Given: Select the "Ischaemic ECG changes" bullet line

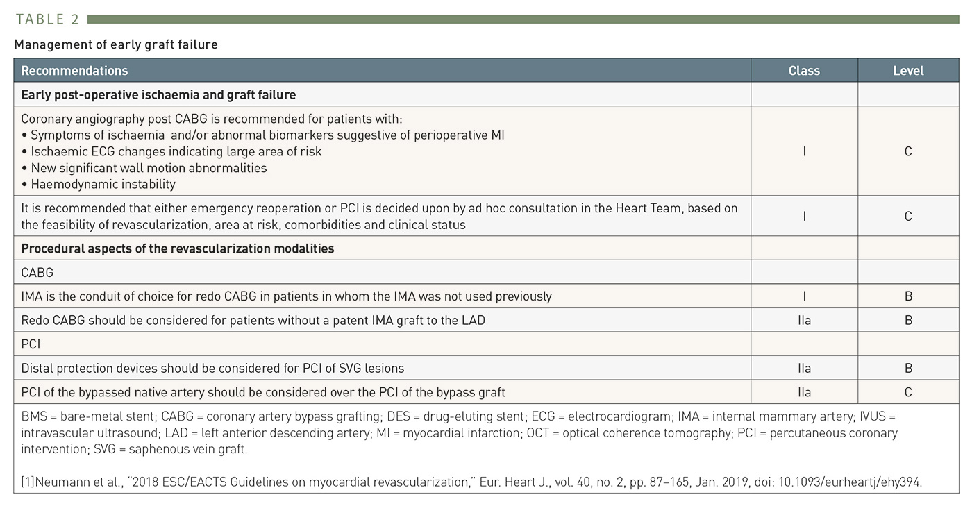Looking at the screenshot, I should point(176,151).
